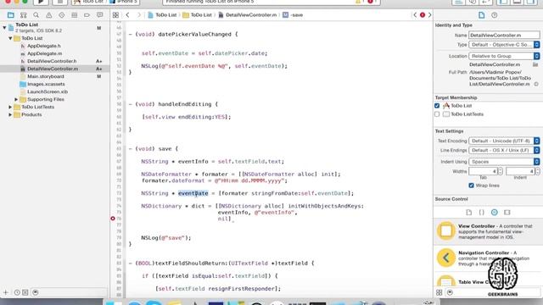This screenshot has height=305, width=543.
Task: Open Main.storyboard file
Action: (x=46, y=76)
